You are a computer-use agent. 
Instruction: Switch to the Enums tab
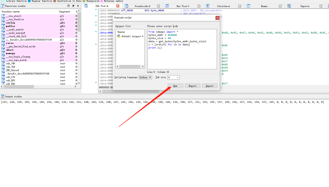pyautogui.click(x=264, y=6)
